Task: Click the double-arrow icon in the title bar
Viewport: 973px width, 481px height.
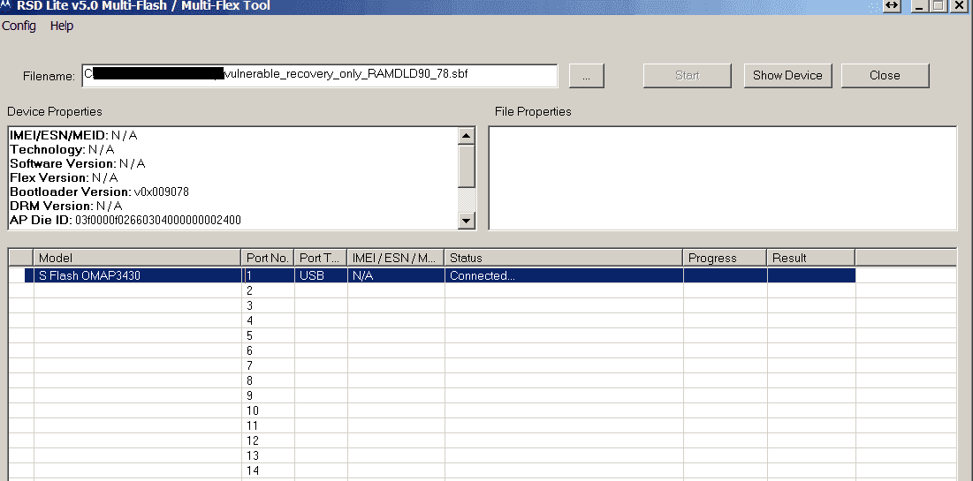Action: [x=892, y=5]
